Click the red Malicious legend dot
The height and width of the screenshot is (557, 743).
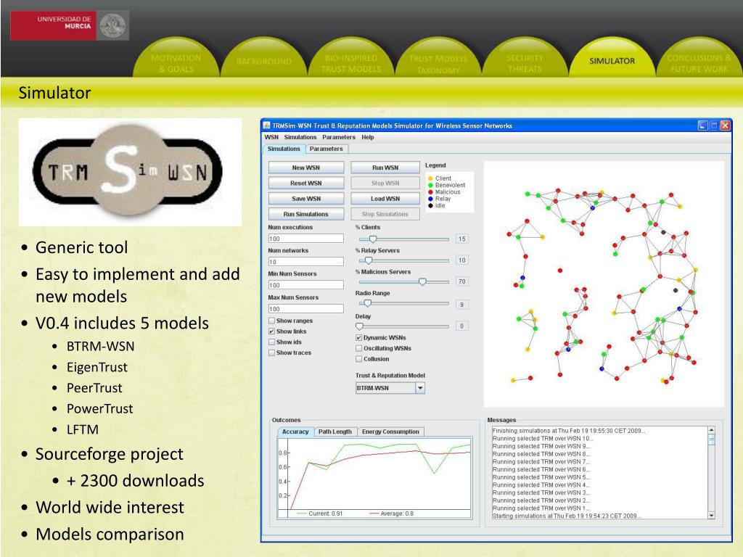click(x=430, y=192)
